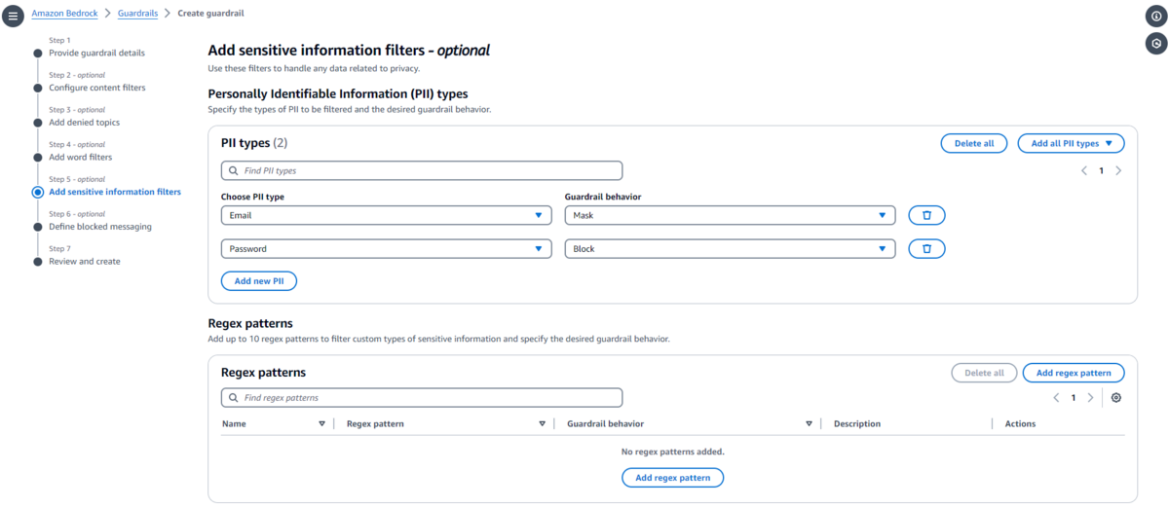
Task: Click the clock icon below the info icon
Action: click(1155, 43)
